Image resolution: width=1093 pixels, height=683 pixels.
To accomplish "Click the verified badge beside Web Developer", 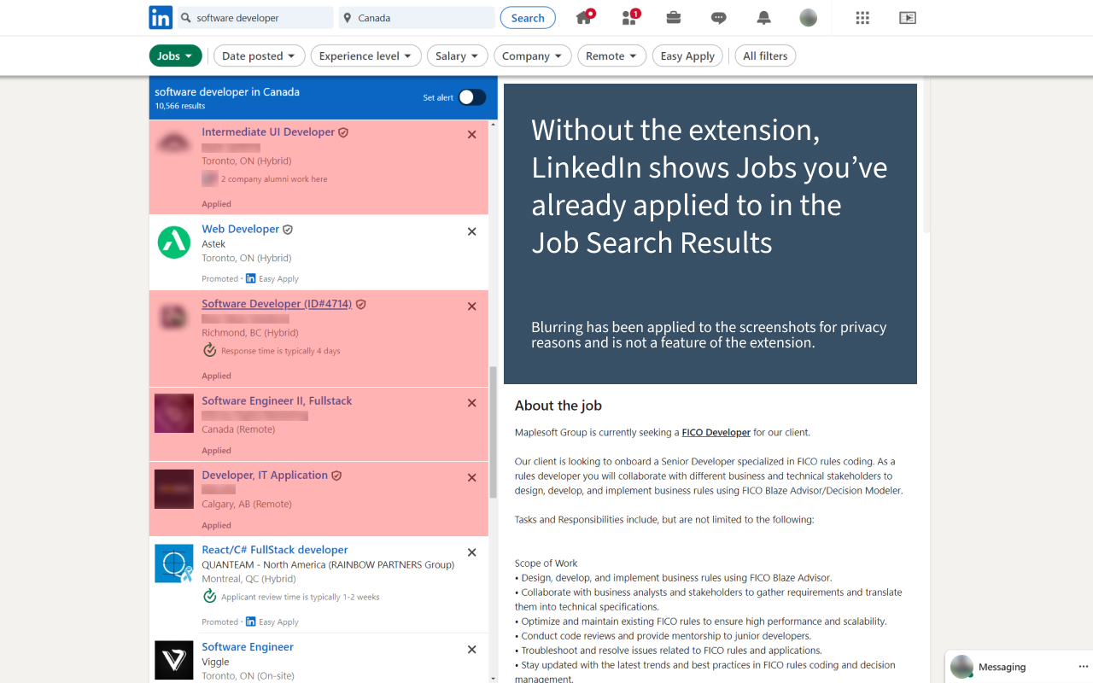I will tap(288, 230).
